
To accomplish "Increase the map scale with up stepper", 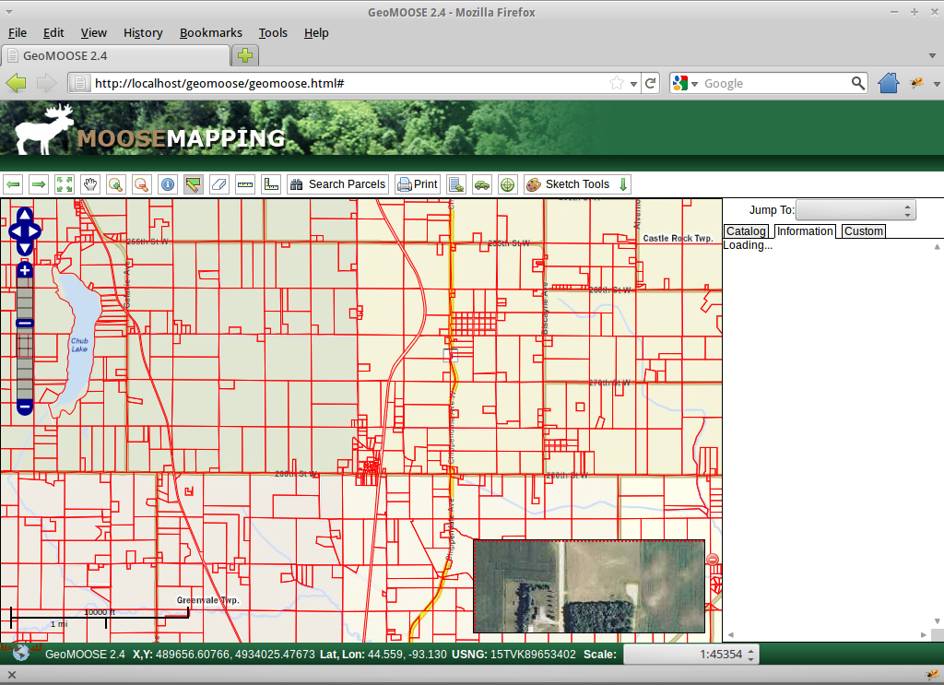I will point(750,650).
